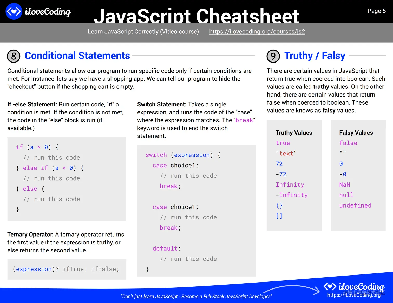Click the Truthy / Falsy heading

click(x=315, y=56)
